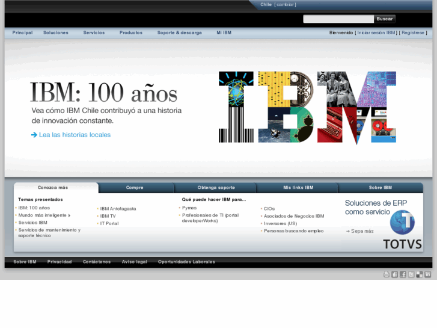Open footer Sobre IBM link
The height and width of the screenshot is (328, 437).
(x=25, y=262)
